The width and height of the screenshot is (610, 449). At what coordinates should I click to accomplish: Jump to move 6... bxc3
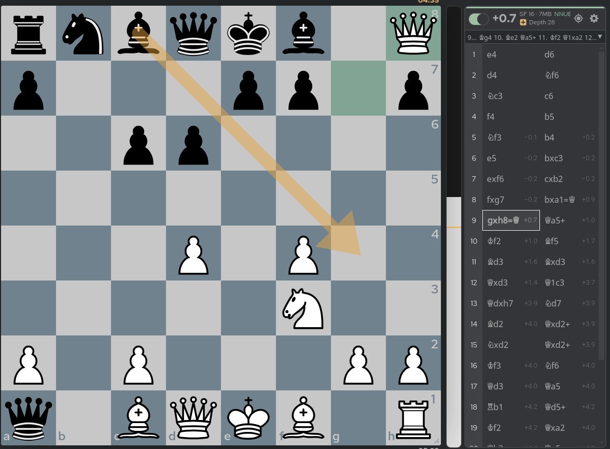pyautogui.click(x=569, y=158)
